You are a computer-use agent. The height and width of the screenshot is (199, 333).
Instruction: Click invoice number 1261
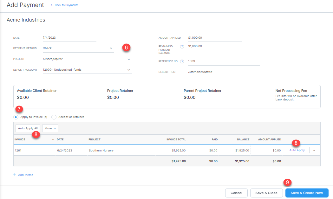pyautogui.click(x=18, y=151)
